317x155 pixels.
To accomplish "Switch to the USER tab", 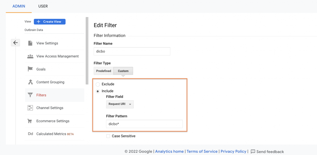I will pyautogui.click(x=43, y=6).
